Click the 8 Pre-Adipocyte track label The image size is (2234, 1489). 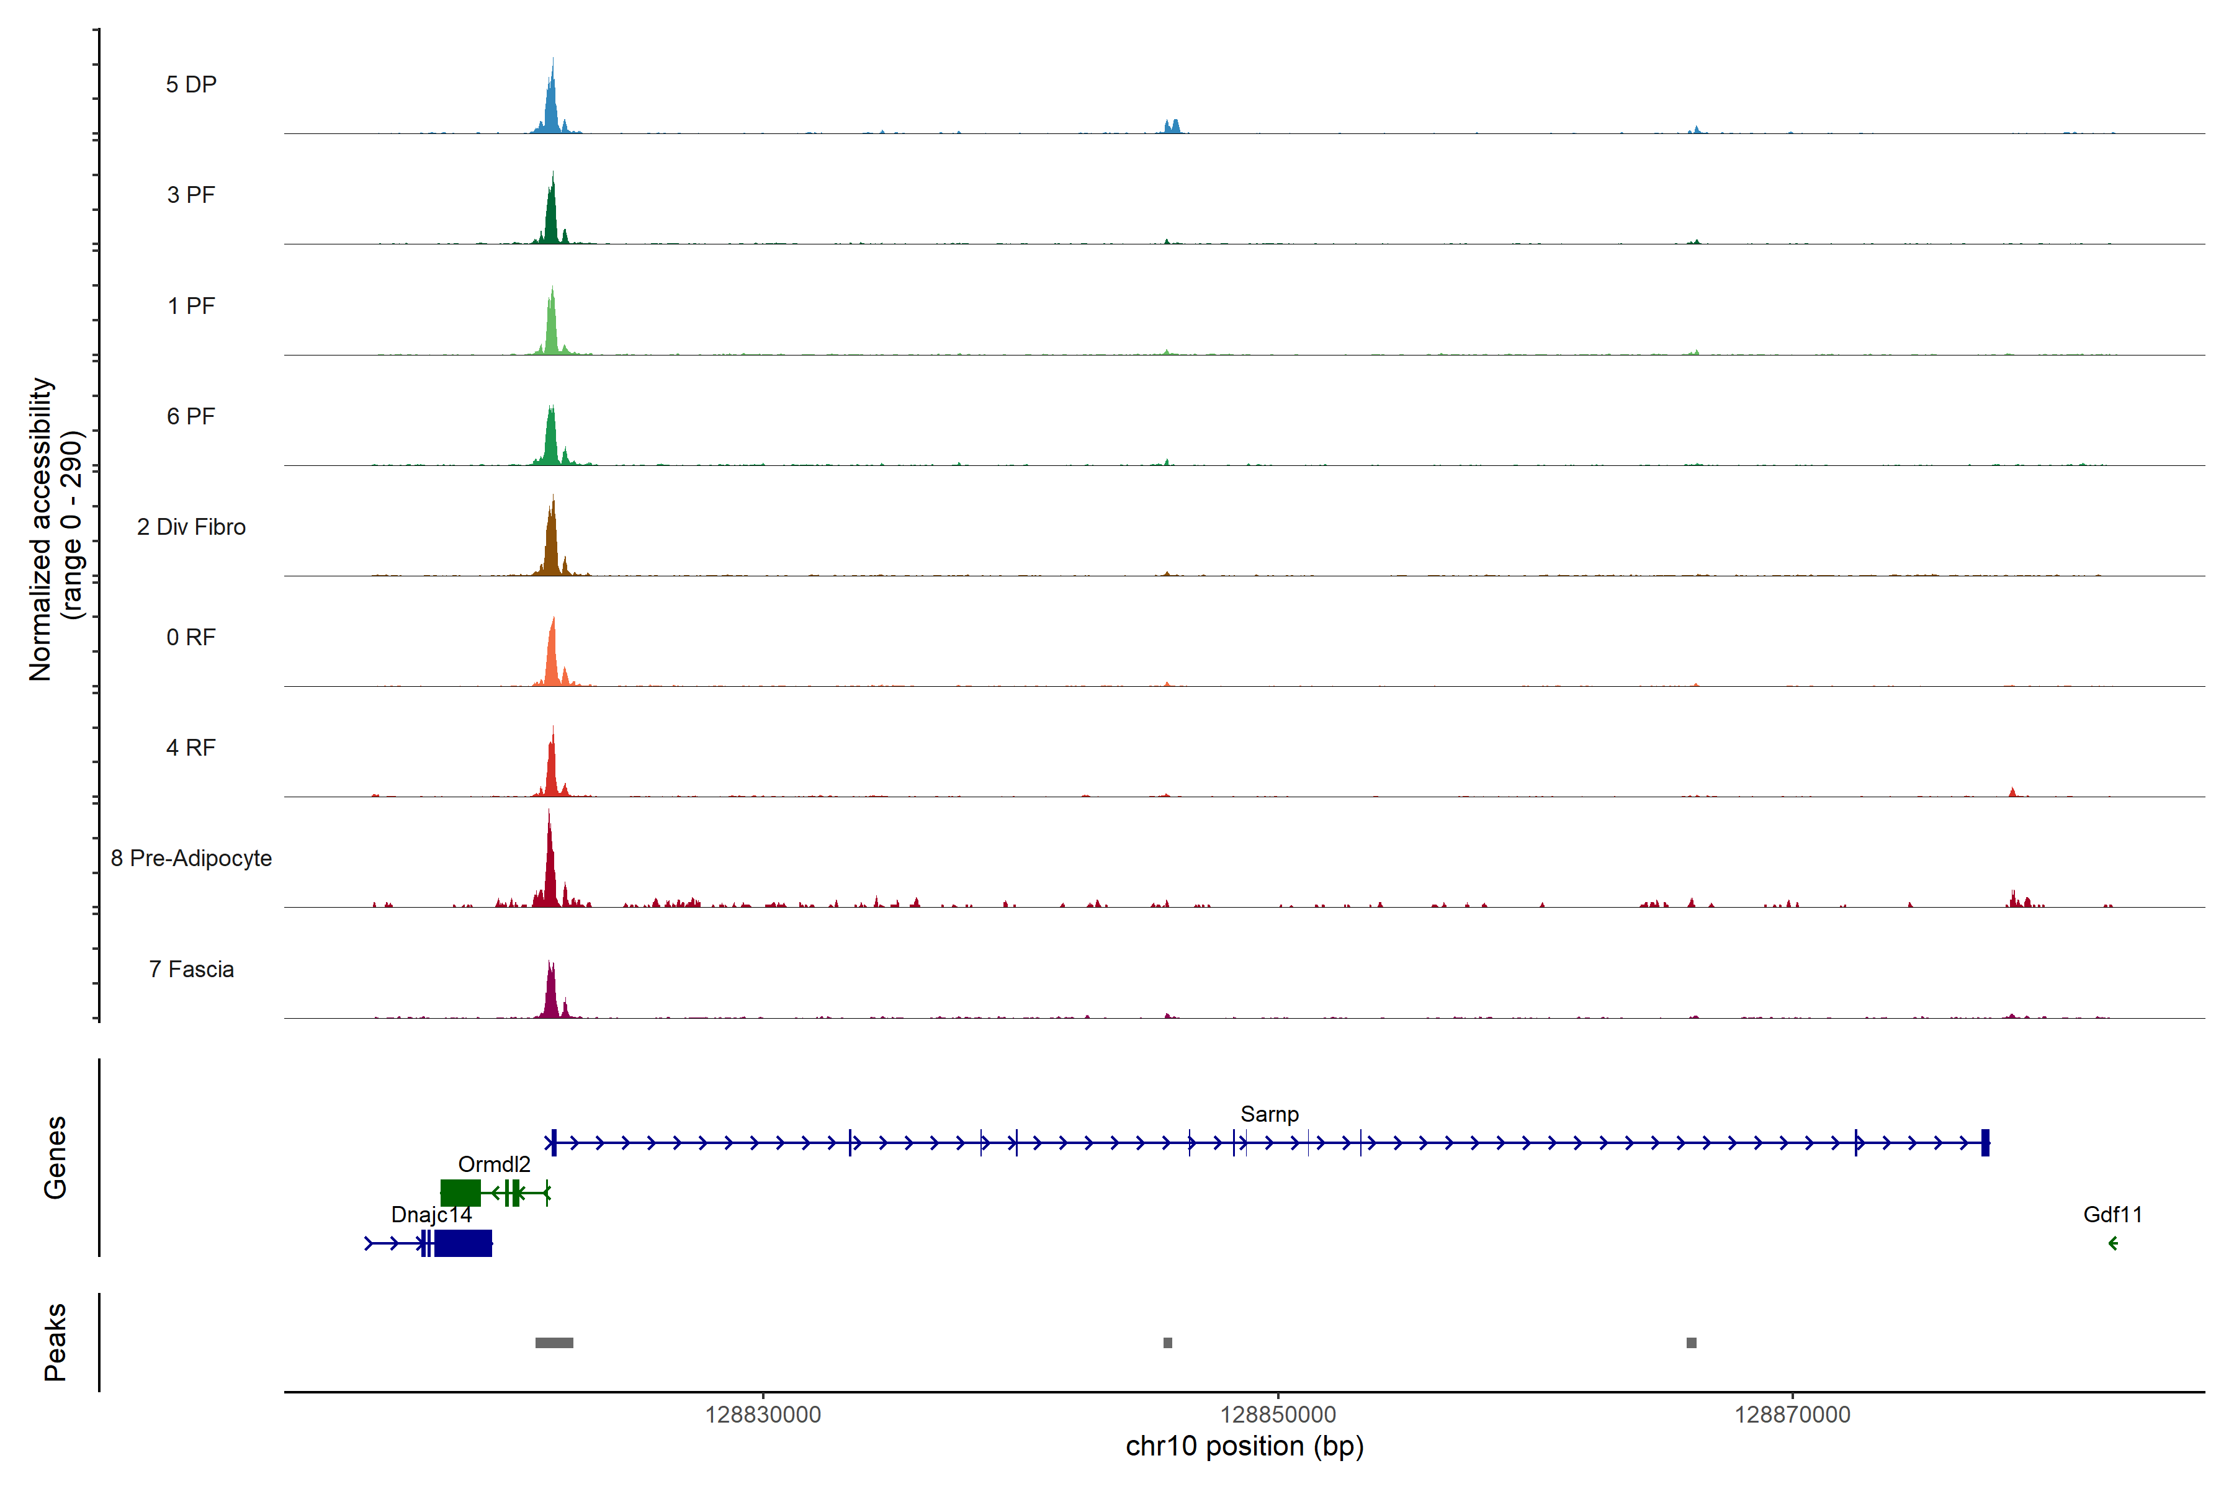click(x=191, y=857)
